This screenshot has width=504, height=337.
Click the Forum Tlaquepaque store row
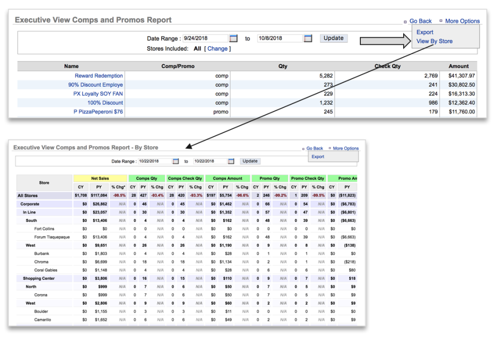tap(52, 237)
